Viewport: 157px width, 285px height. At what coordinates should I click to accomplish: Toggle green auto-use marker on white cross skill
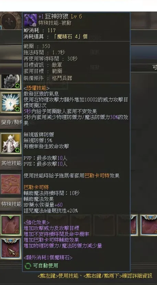point(18,109)
